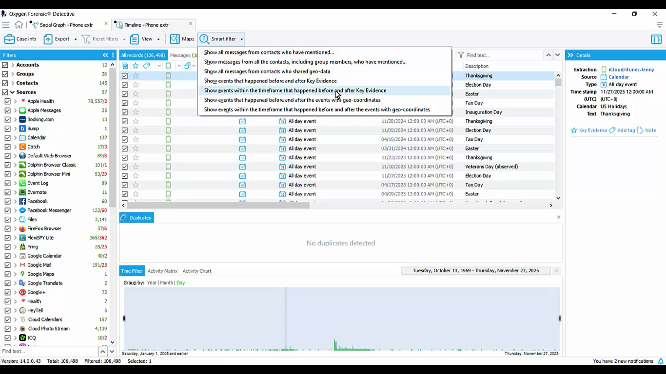
Task: Click the Duplicates panel icon
Action: coord(124,217)
